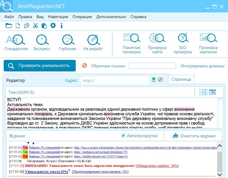The image size is (228, 178).
Task: Click Очистить журнал button
Action: click(193, 136)
